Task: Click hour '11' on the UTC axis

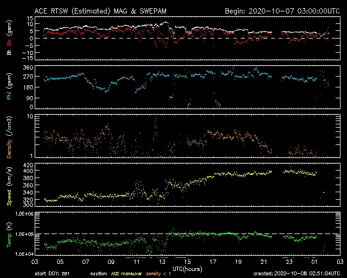Action: 137,262
